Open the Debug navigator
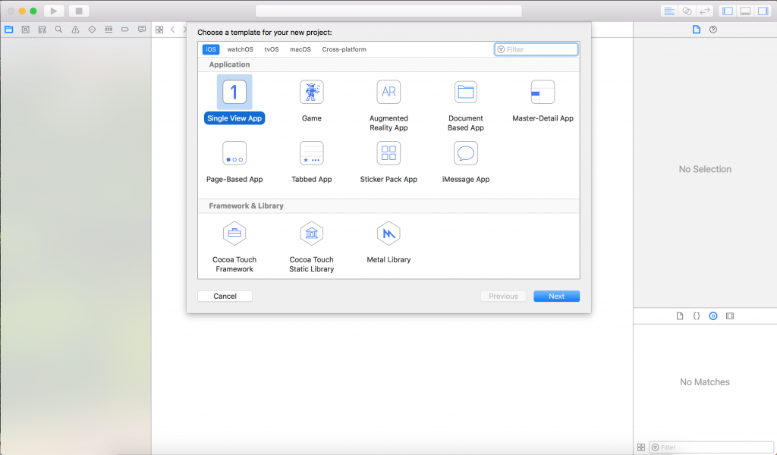The width and height of the screenshot is (777, 455). tap(109, 29)
